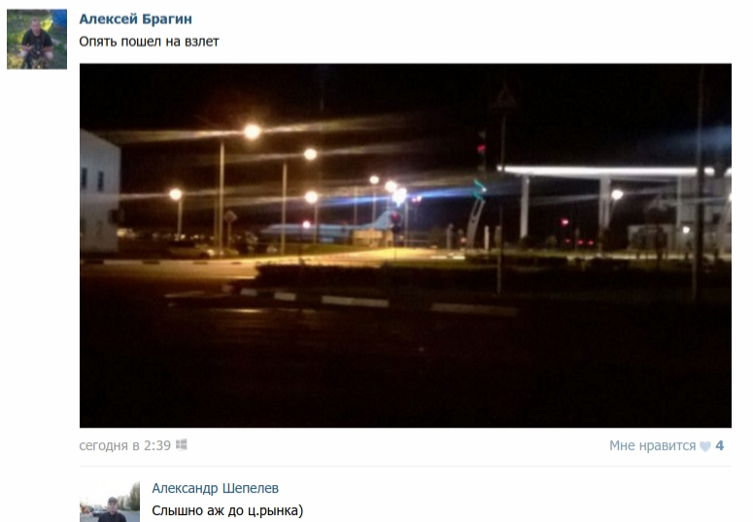Select the post text Опять пошел на взлет
This screenshot has width=753, height=522.
point(149,42)
